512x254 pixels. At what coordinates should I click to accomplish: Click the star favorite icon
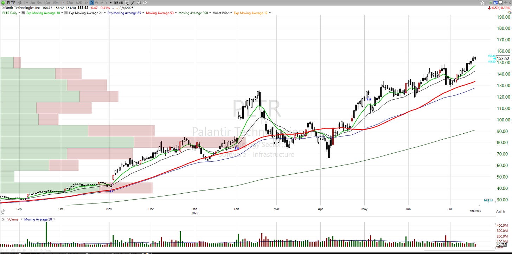point(482,3)
